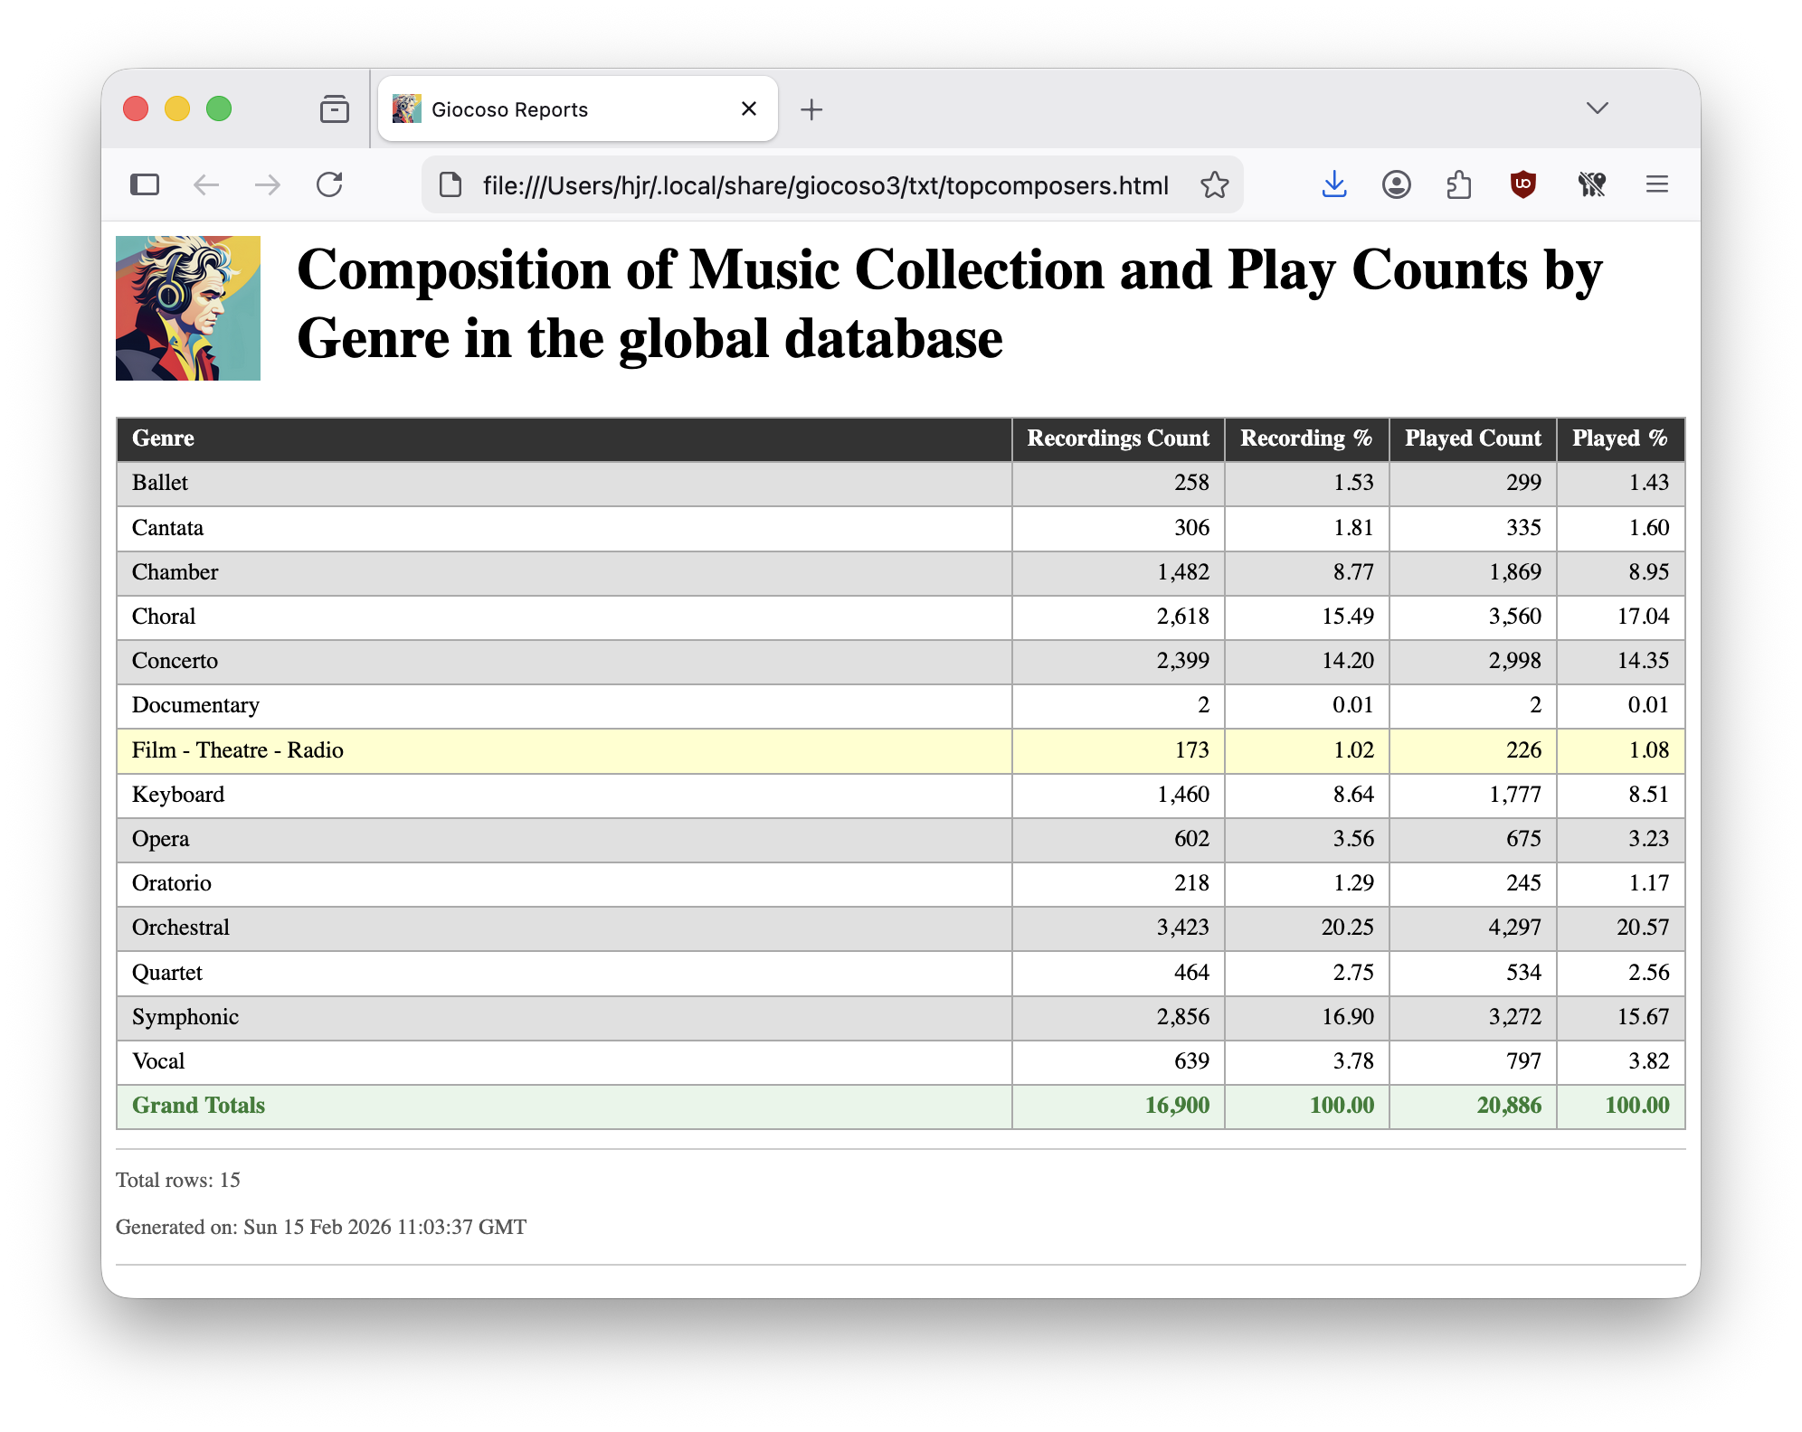Open the account profile icon
This screenshot has width=1802, height=1432.
coord(1397,185)
